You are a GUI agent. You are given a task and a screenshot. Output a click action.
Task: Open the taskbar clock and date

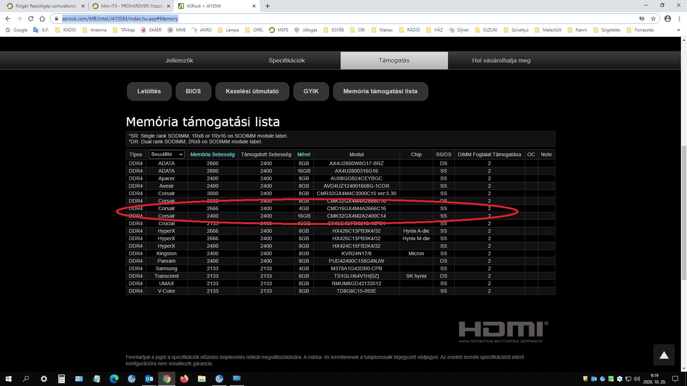point(654,379)
